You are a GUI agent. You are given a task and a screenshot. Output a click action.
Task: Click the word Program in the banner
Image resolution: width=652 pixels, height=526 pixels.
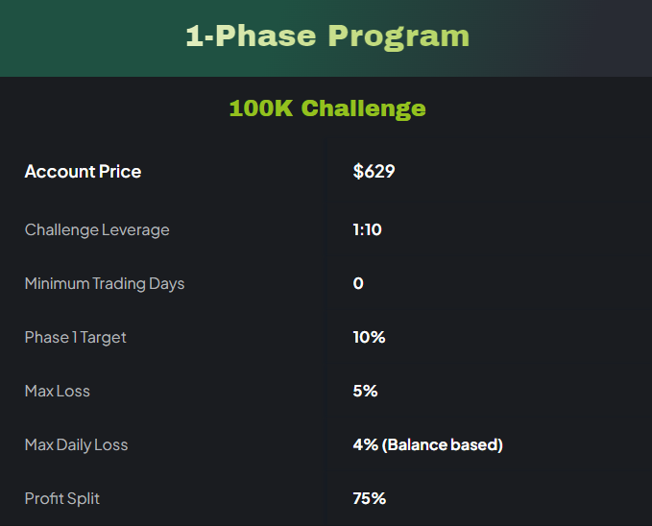pyautogui.click(x=398, y=36)
